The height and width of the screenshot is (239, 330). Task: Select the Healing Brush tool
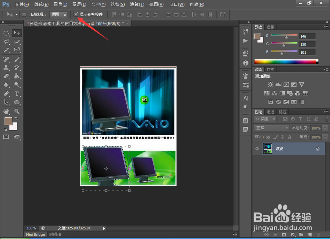click(x=6, y=59)
